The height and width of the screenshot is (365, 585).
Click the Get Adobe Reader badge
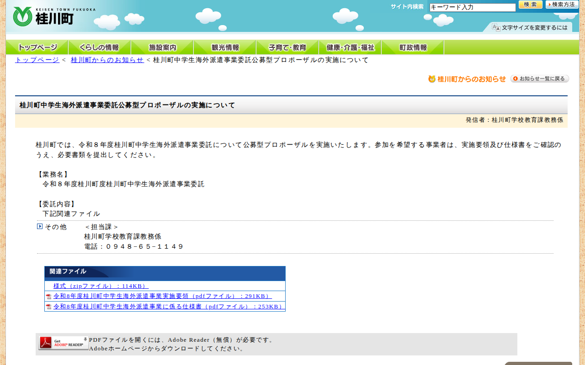pos(63,343)
